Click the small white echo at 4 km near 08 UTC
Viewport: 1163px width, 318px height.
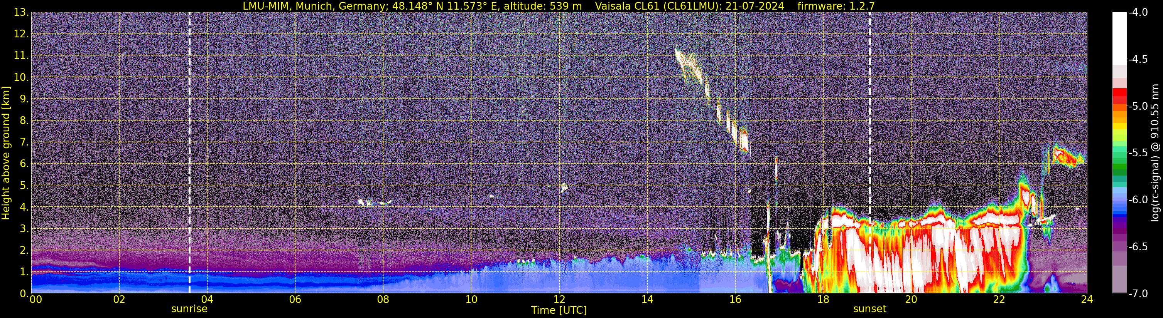pos(375,203)
